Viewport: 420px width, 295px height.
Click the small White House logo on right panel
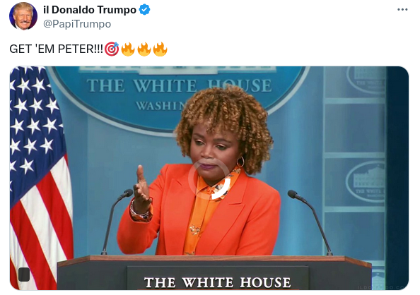(x=366, y=181)
